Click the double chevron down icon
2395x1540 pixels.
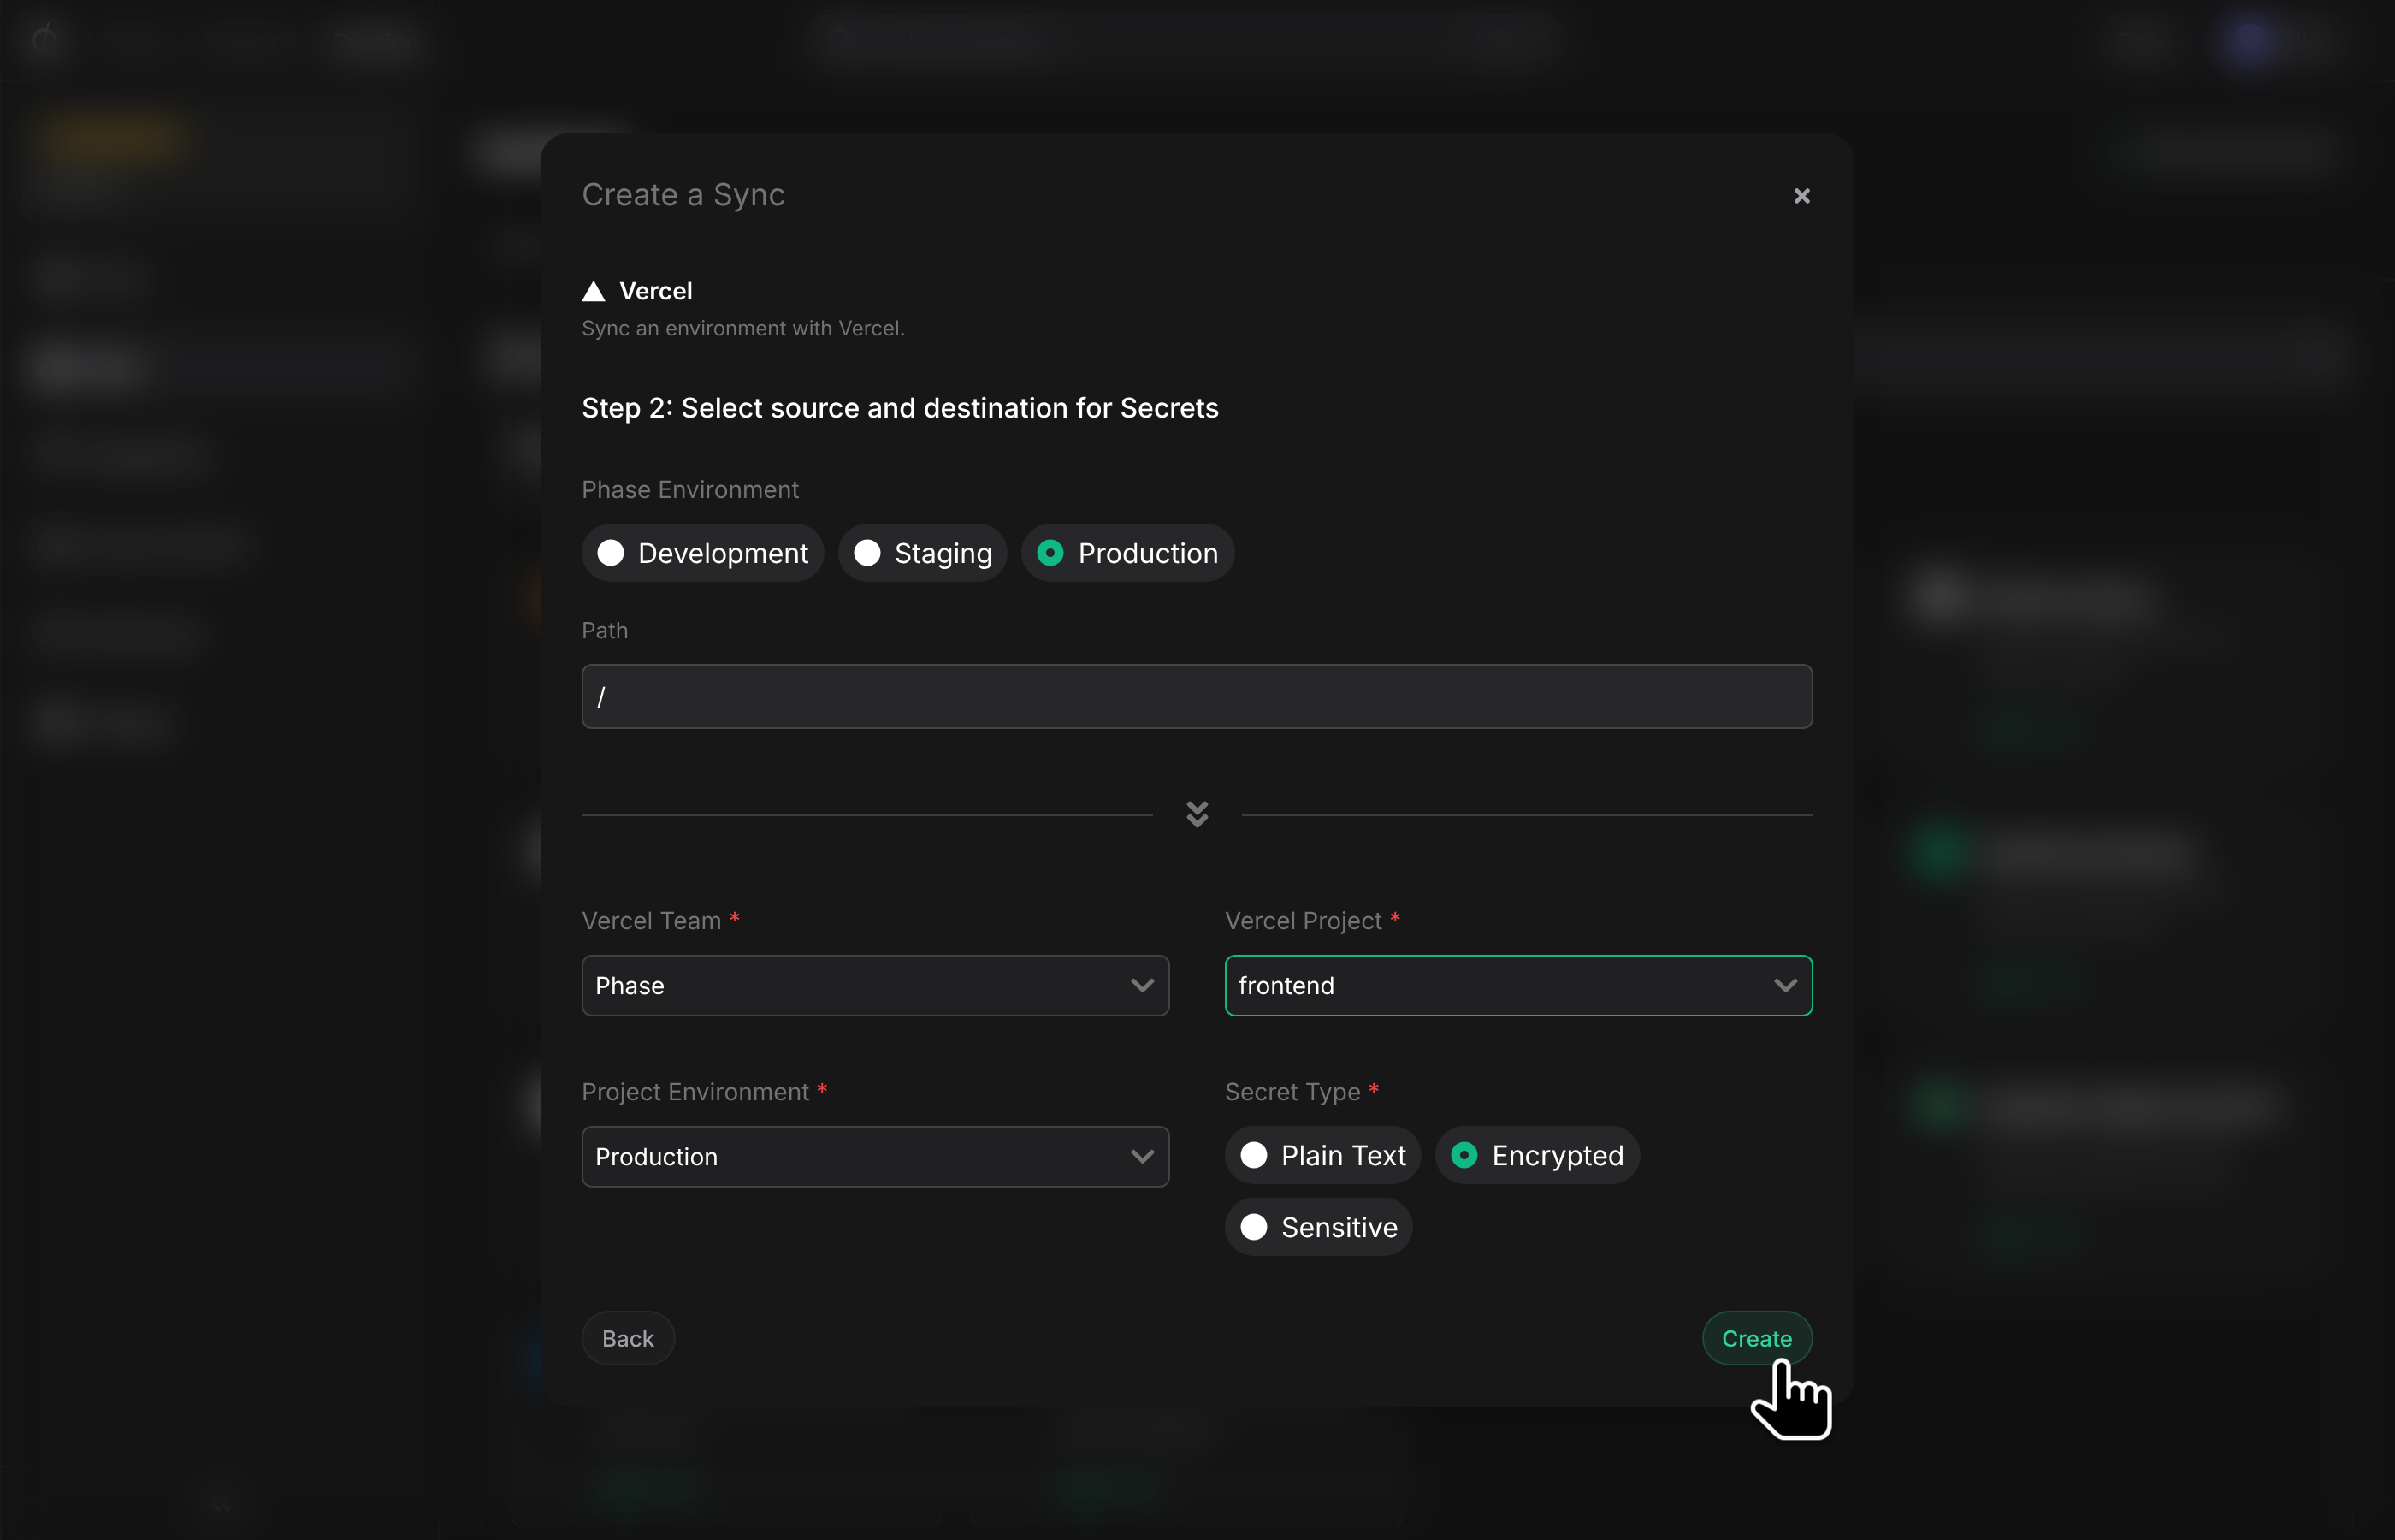[1197, 814]
